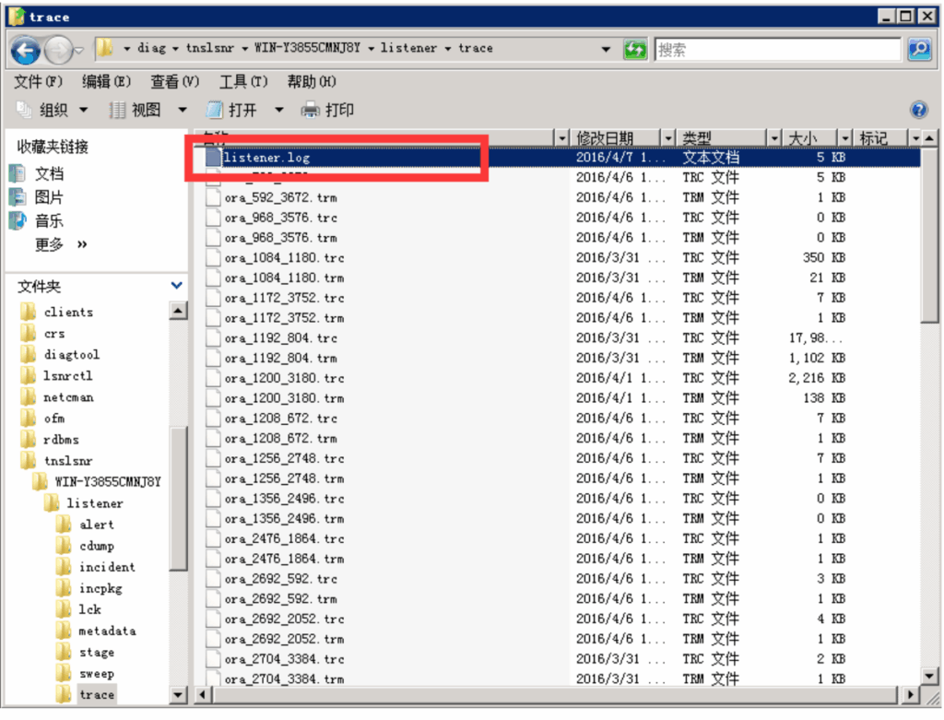Viewport: 944px width, 720px height.
Task: Click the help question mark icon
Action: (x=918, y=111)
